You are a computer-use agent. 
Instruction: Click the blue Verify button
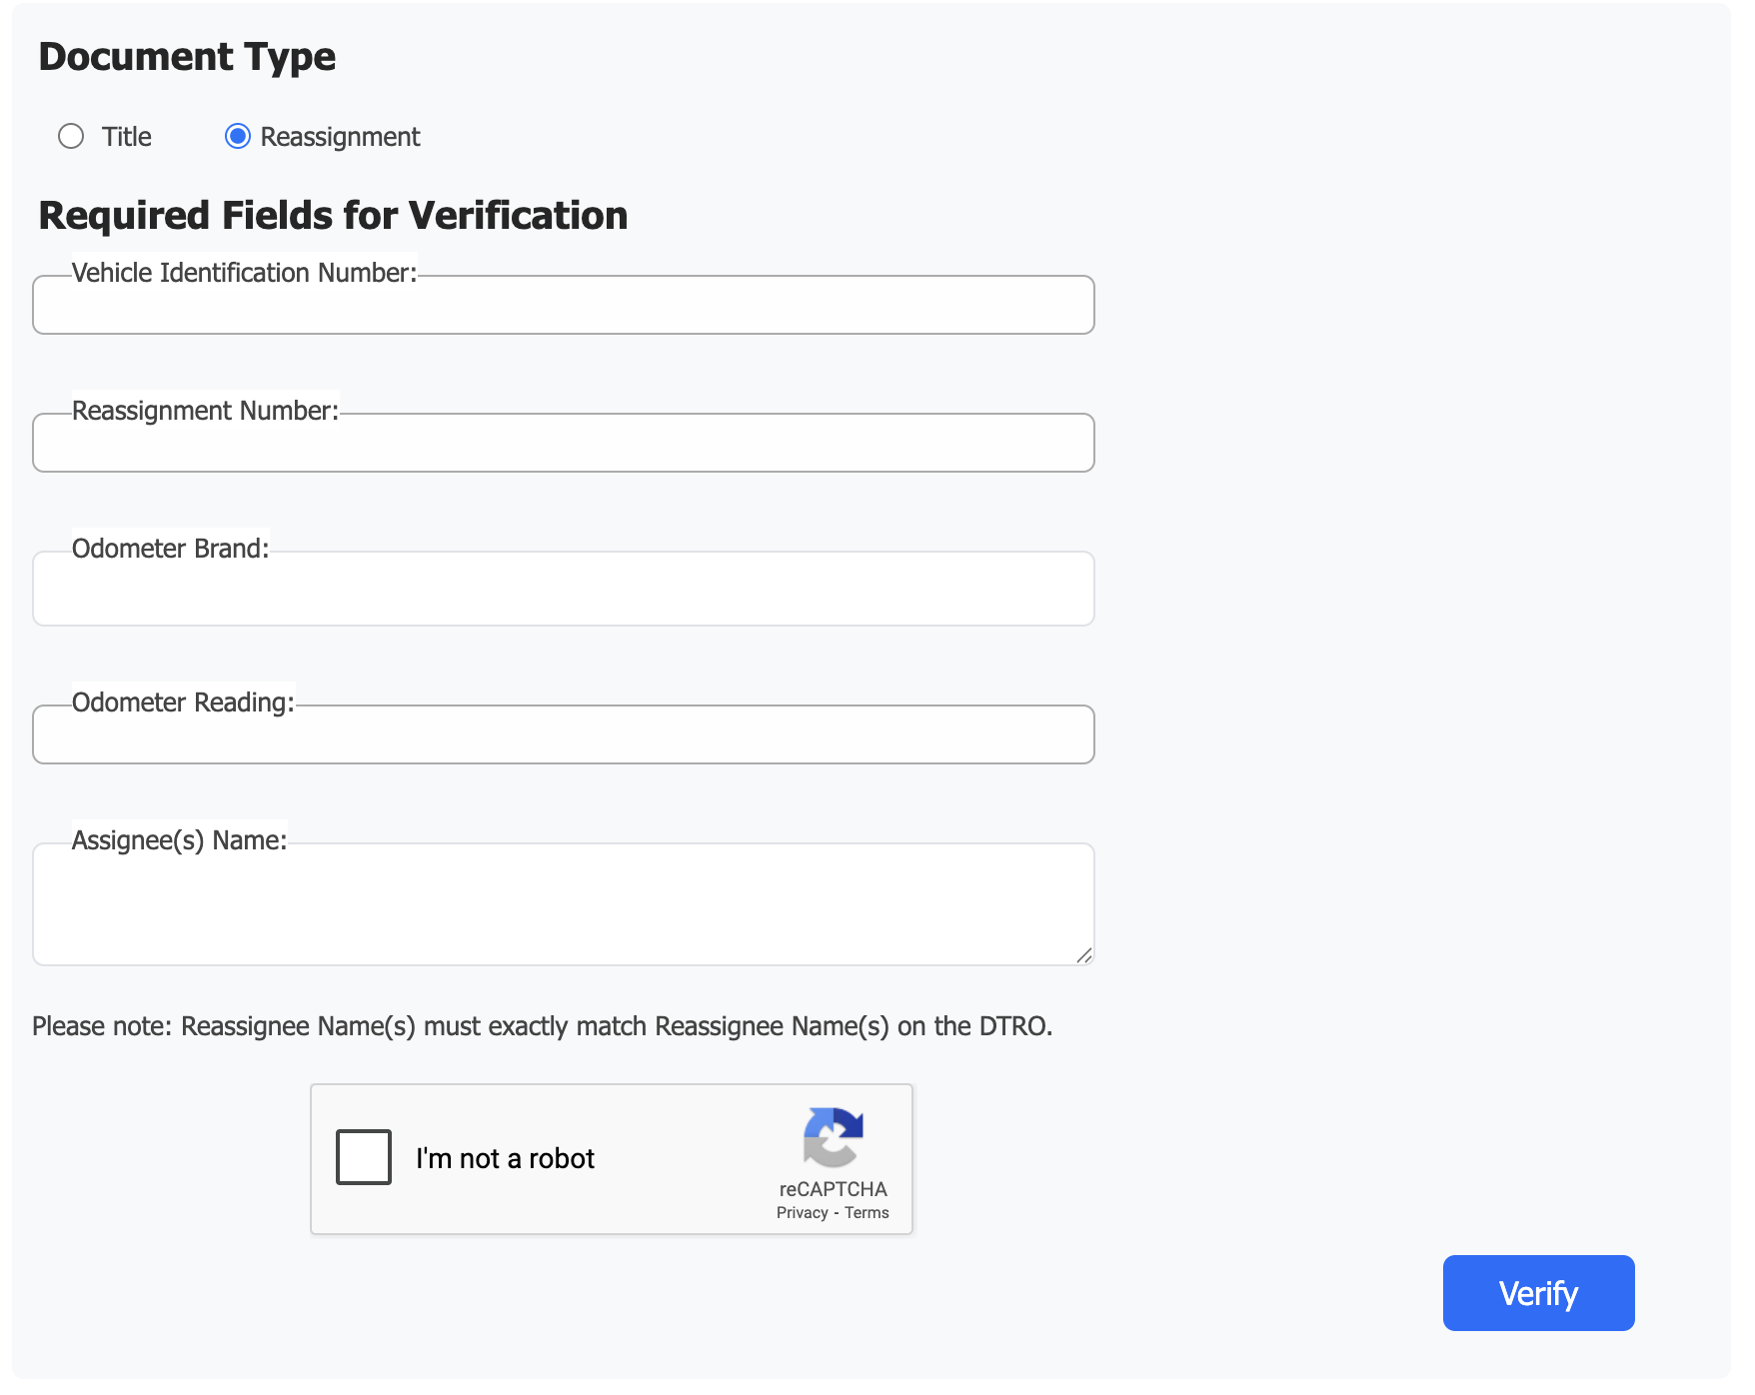pos(1538,1293)
